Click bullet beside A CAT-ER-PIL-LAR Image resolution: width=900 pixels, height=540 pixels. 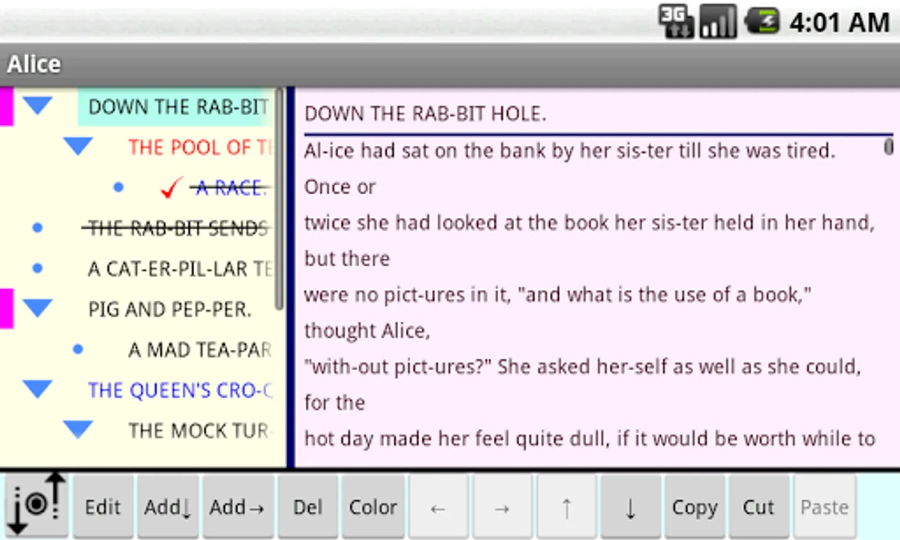tap(38, 268)
